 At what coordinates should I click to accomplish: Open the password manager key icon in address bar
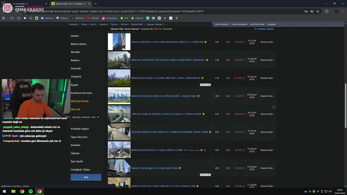coord(306,11)
